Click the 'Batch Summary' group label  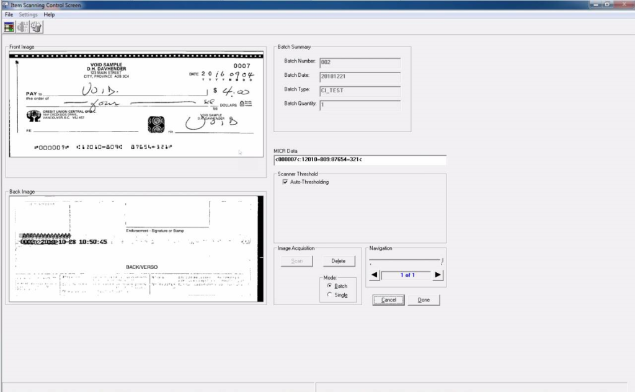[294, 47]
